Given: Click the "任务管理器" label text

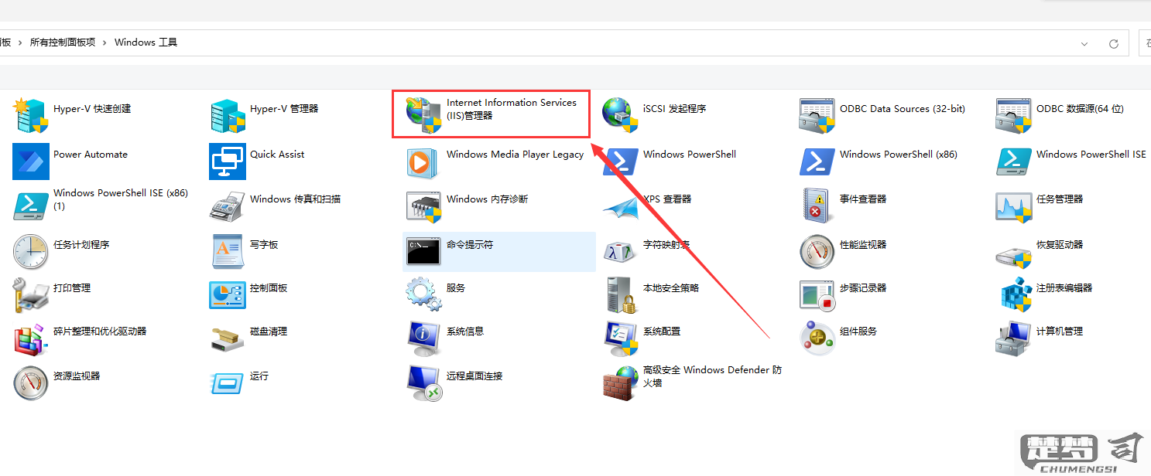Looking at the screenshot, I should (x=1060, y=199).
